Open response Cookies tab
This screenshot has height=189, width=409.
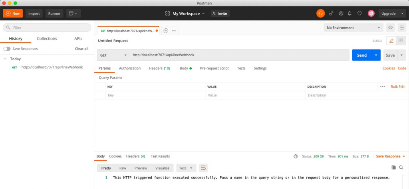pos(115,156)
